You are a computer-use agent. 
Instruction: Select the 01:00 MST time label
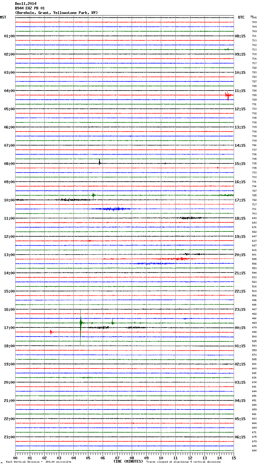tap(9, 36)
